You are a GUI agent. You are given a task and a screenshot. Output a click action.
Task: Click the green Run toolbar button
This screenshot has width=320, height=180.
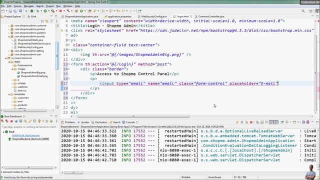(x=45, y=11)
